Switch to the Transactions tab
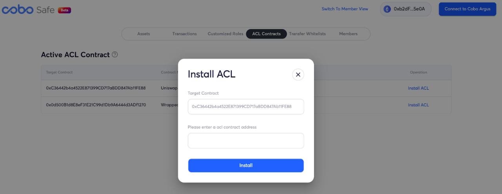The height and width of the screenshot is (194, 502). pos(184,34)
